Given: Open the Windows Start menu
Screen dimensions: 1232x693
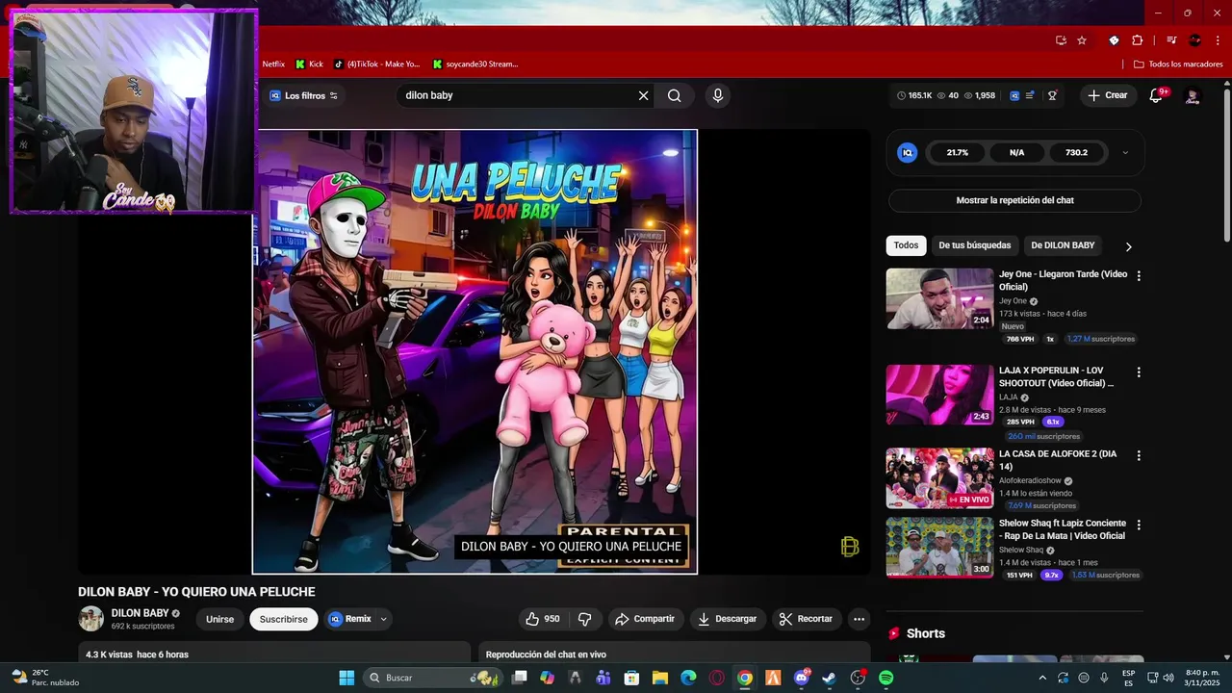Looking at the screenshot, I should click(x=346, y=678).
